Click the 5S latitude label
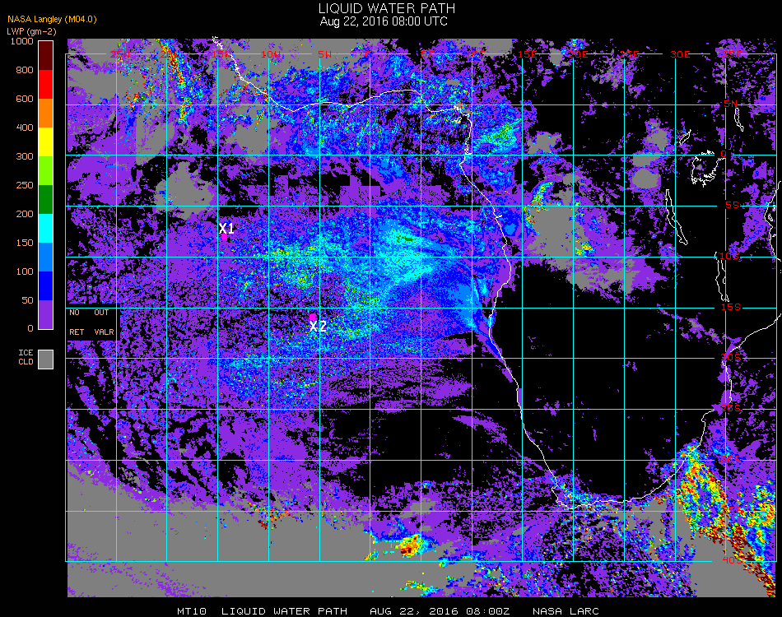This screenshot has width=782, height=617. click(x=732, y=206)
